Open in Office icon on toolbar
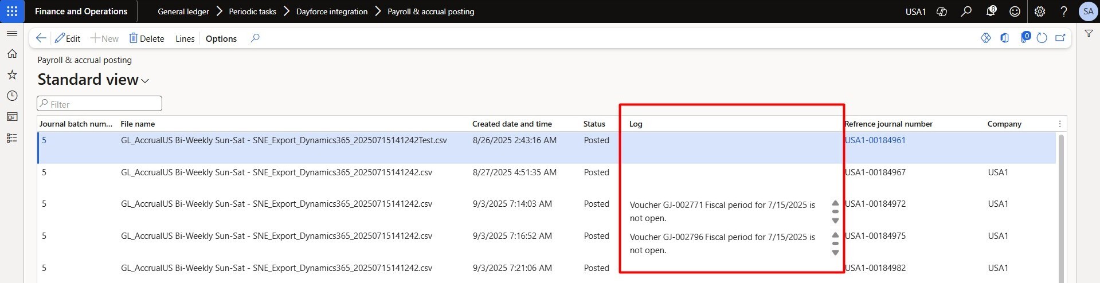 [x=1005, y=38]
